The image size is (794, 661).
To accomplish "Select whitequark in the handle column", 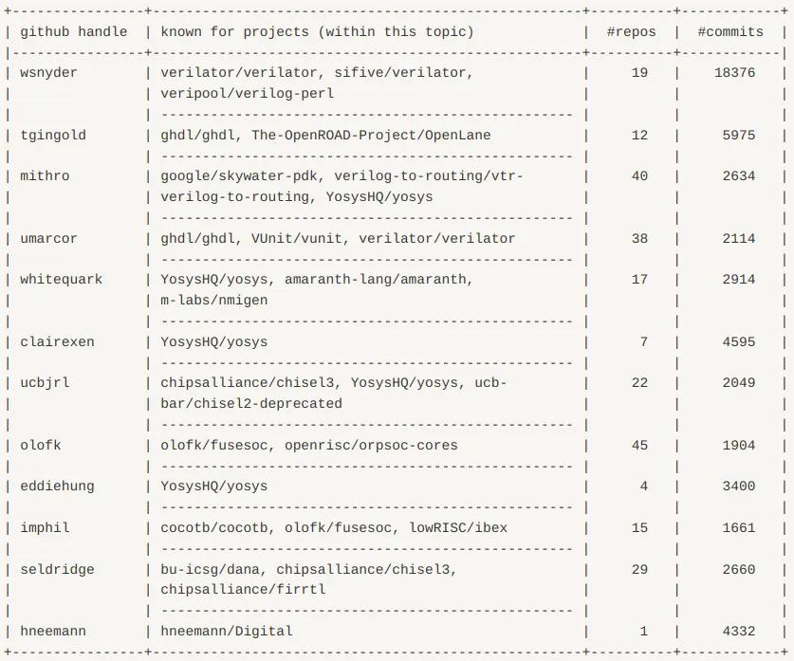I will [x=62, y=280].
